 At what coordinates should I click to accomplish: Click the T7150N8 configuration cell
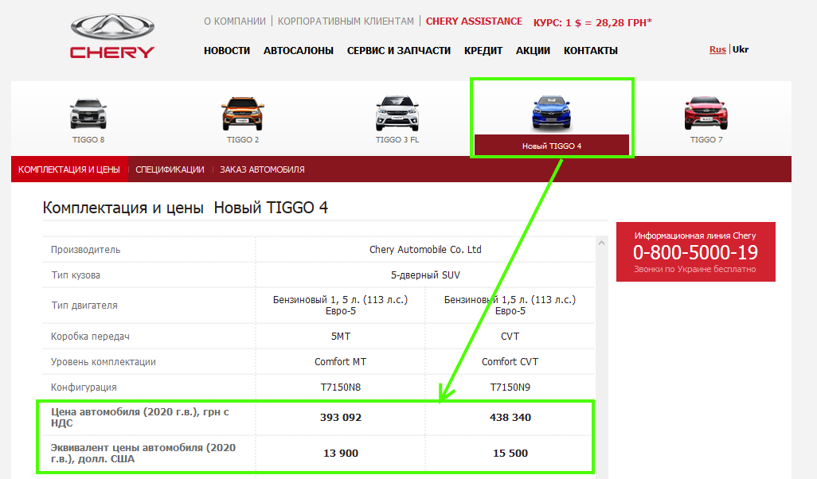pyautogui.click(x=340, y=387)
